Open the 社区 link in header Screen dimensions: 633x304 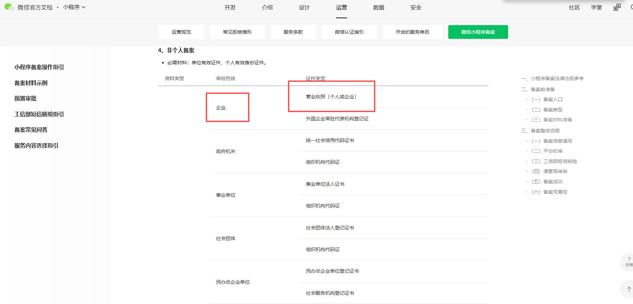click(x=574, y=8)
